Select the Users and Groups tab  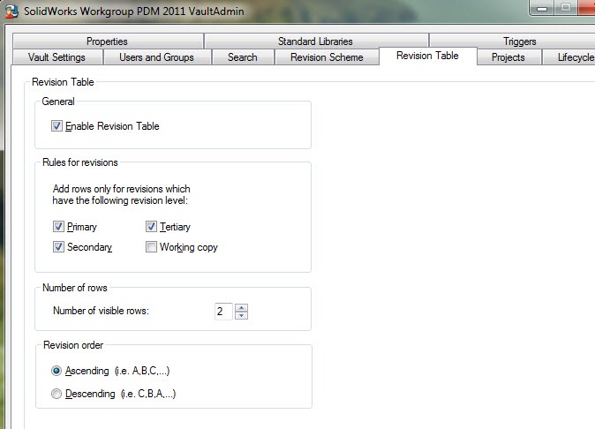pyautogui.click(x=157, y=57)
